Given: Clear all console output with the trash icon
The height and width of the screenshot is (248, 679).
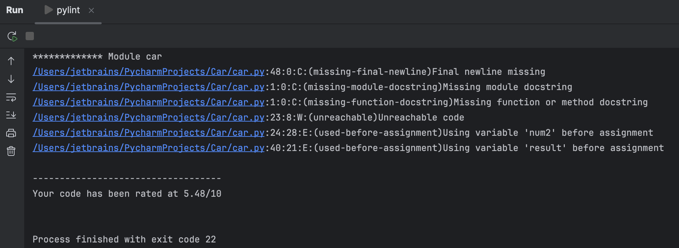Looking at the screenshot, I should point(11,151).
